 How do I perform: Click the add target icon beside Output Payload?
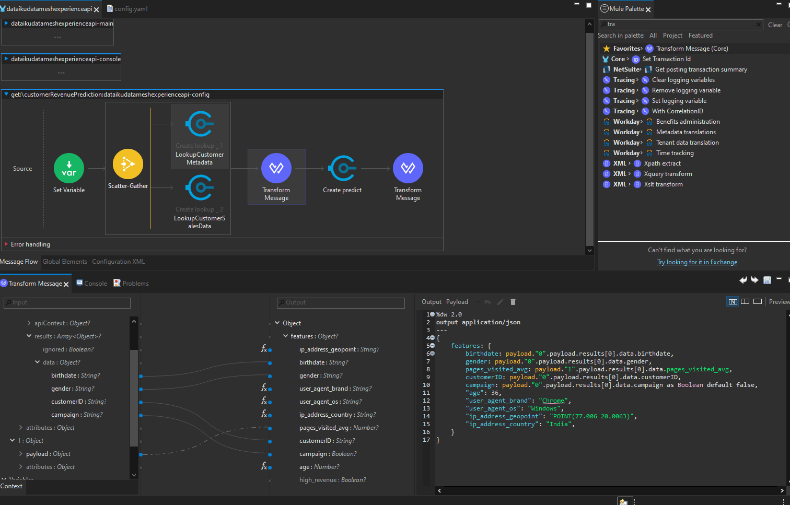(x=488, y=302)
